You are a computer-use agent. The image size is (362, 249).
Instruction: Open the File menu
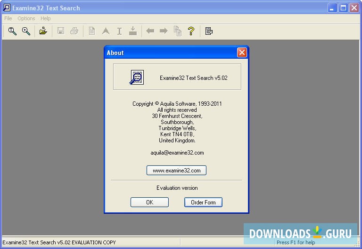8,18
